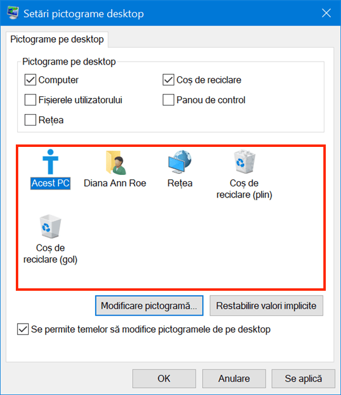Select the Rețea network icon in list

click(x=180, y=162)
